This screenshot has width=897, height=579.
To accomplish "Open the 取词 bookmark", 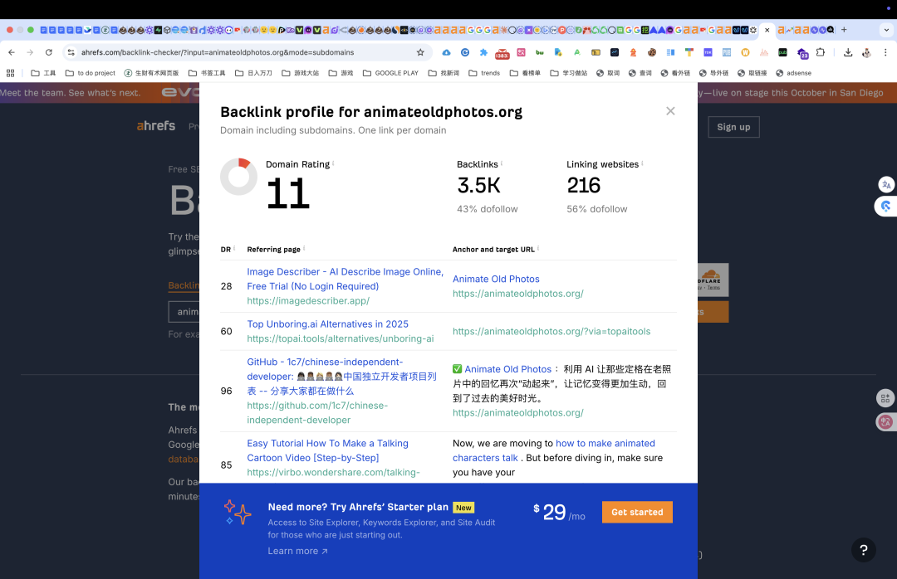I will tap(608, 73).
